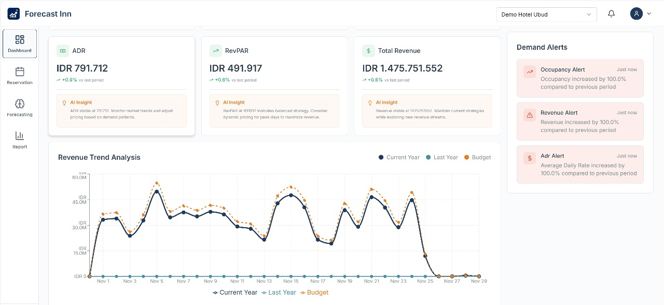Click the Revenue Trend Analysis heading
This screenshot has width=664, height=305.
click(99, 157)
